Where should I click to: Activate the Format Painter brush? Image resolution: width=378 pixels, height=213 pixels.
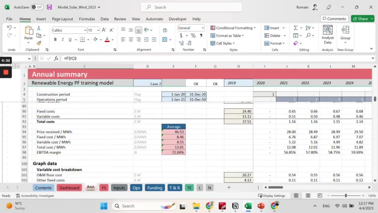(x=39, y=43)
